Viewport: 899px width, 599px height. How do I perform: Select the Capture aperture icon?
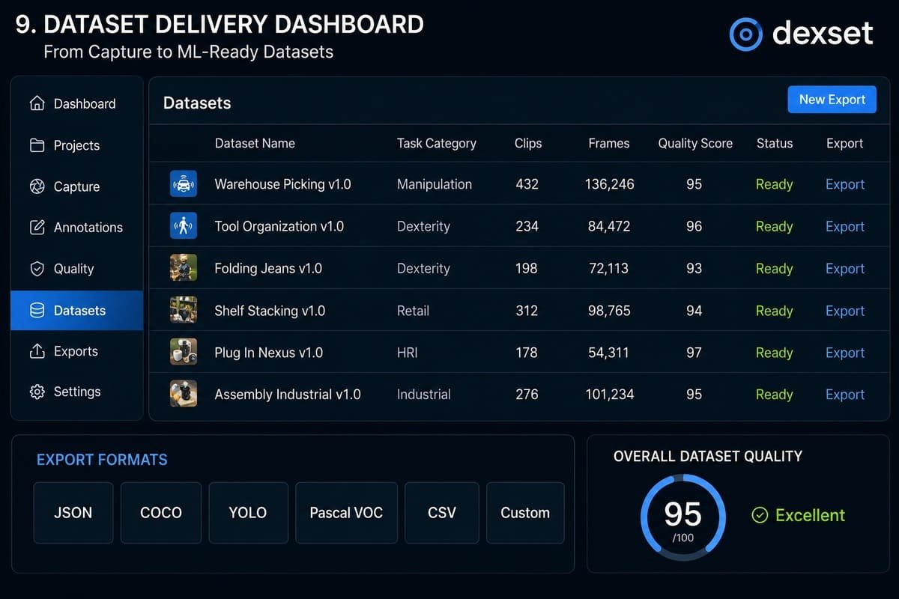point(37,186)
